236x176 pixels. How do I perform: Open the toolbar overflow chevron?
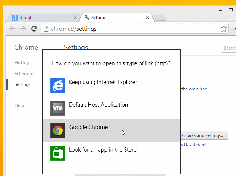(x=234, y=29)
